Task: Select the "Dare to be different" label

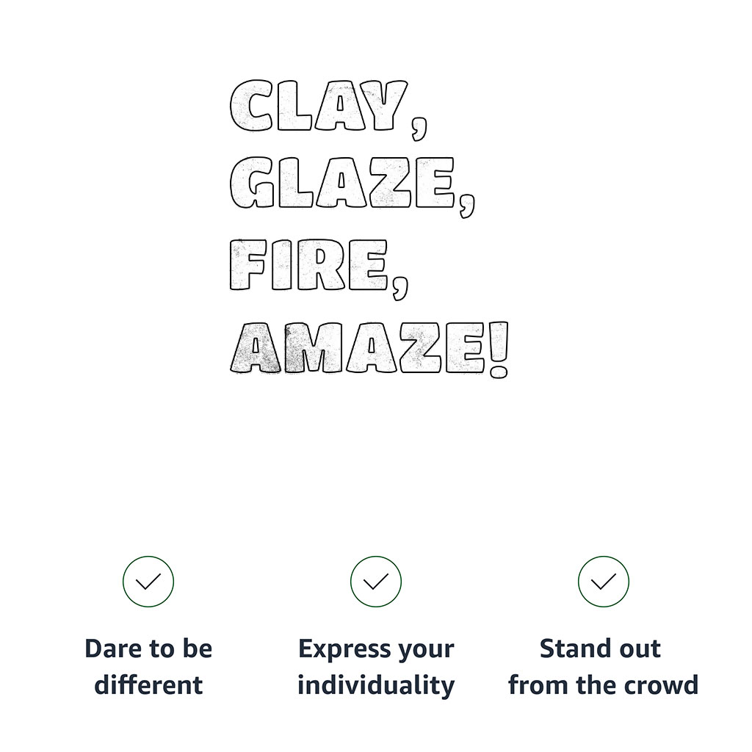Action: tap(148, 667)
